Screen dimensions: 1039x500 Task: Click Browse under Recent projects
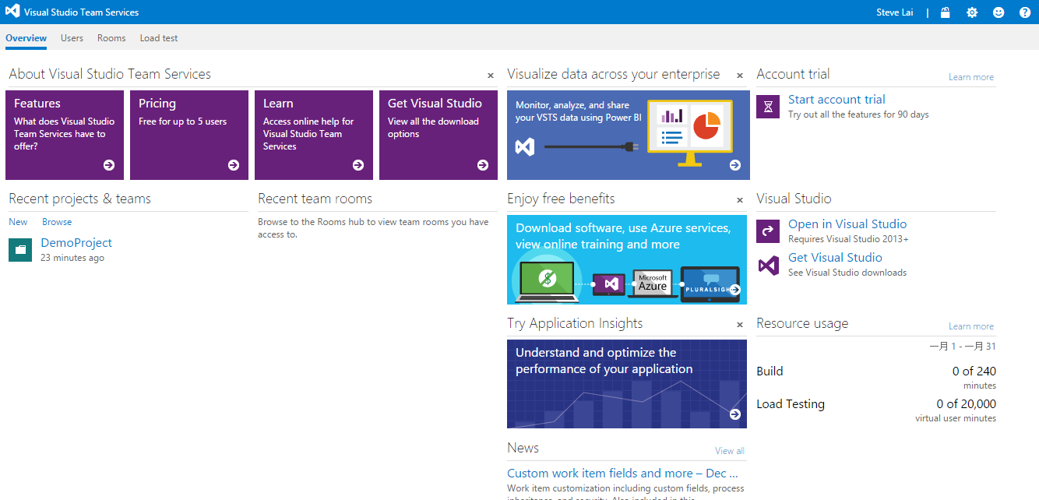pos(57,222)
